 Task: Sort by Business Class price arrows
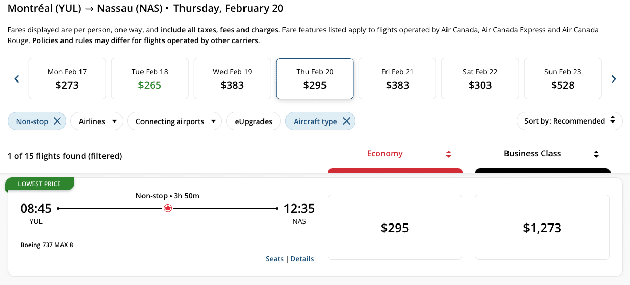point(596,154)
